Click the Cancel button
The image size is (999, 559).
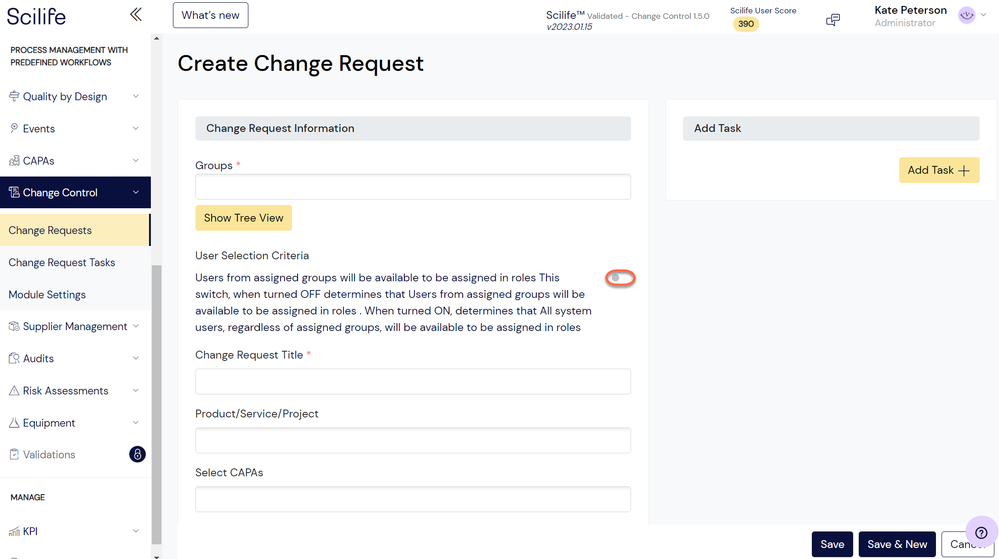click(x=967, y=544)
